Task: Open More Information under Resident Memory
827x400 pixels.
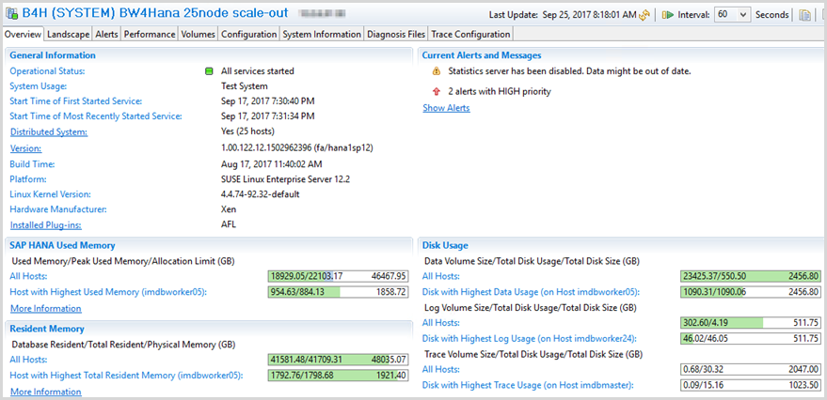Action: point(46,392)
